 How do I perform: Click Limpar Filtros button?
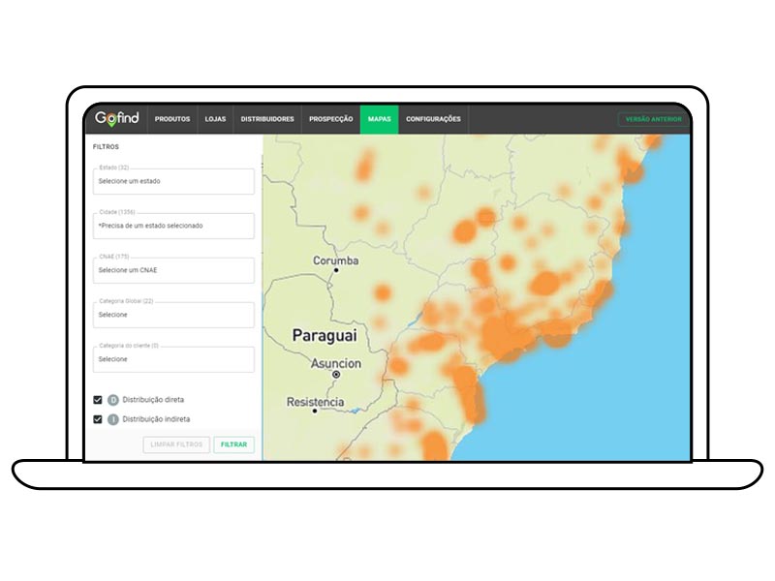(x=176, y=444)
